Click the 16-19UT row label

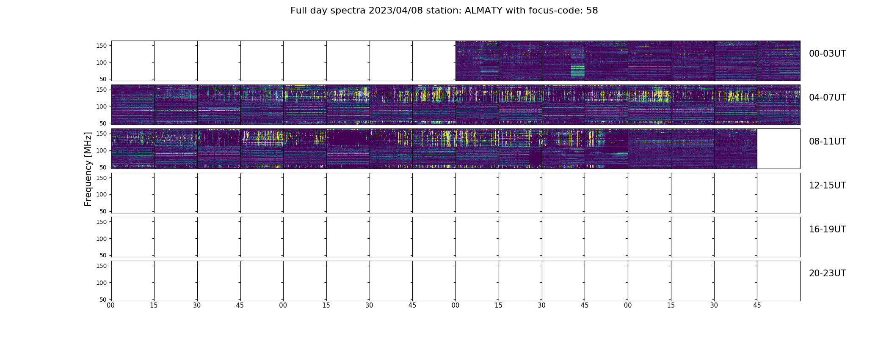click(x=827, y=229)
